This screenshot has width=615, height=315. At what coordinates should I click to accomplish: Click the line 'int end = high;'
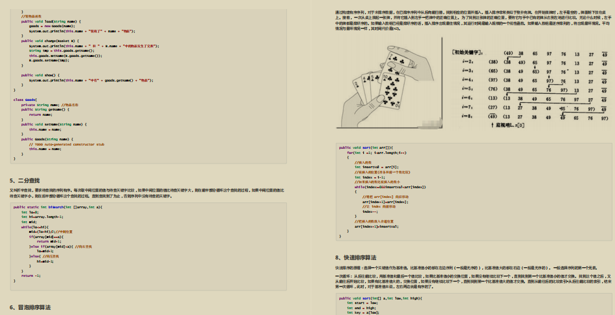(361, 308)
